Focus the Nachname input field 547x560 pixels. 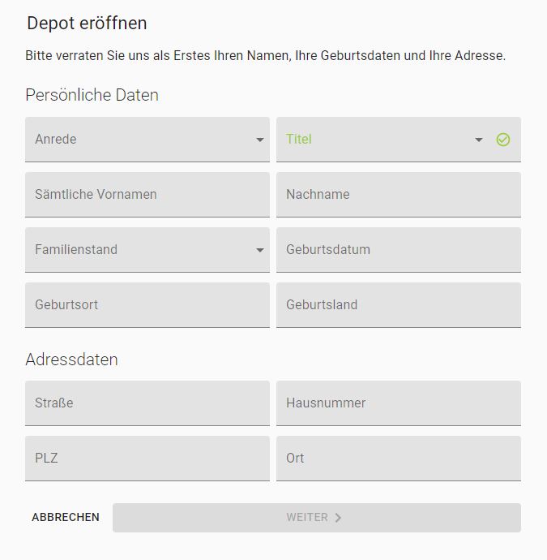pyautogui.click(x=399, y=195)
